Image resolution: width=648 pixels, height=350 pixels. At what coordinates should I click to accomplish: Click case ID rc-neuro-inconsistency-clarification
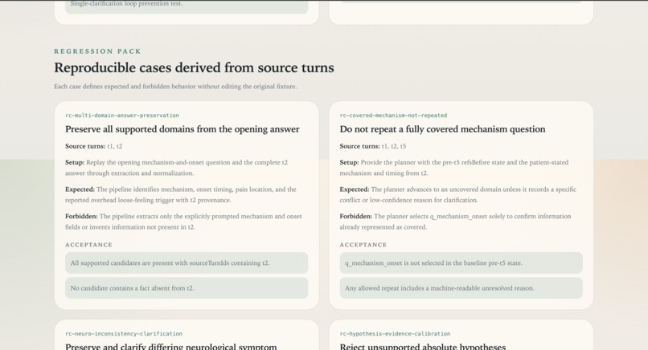[124, 333]
